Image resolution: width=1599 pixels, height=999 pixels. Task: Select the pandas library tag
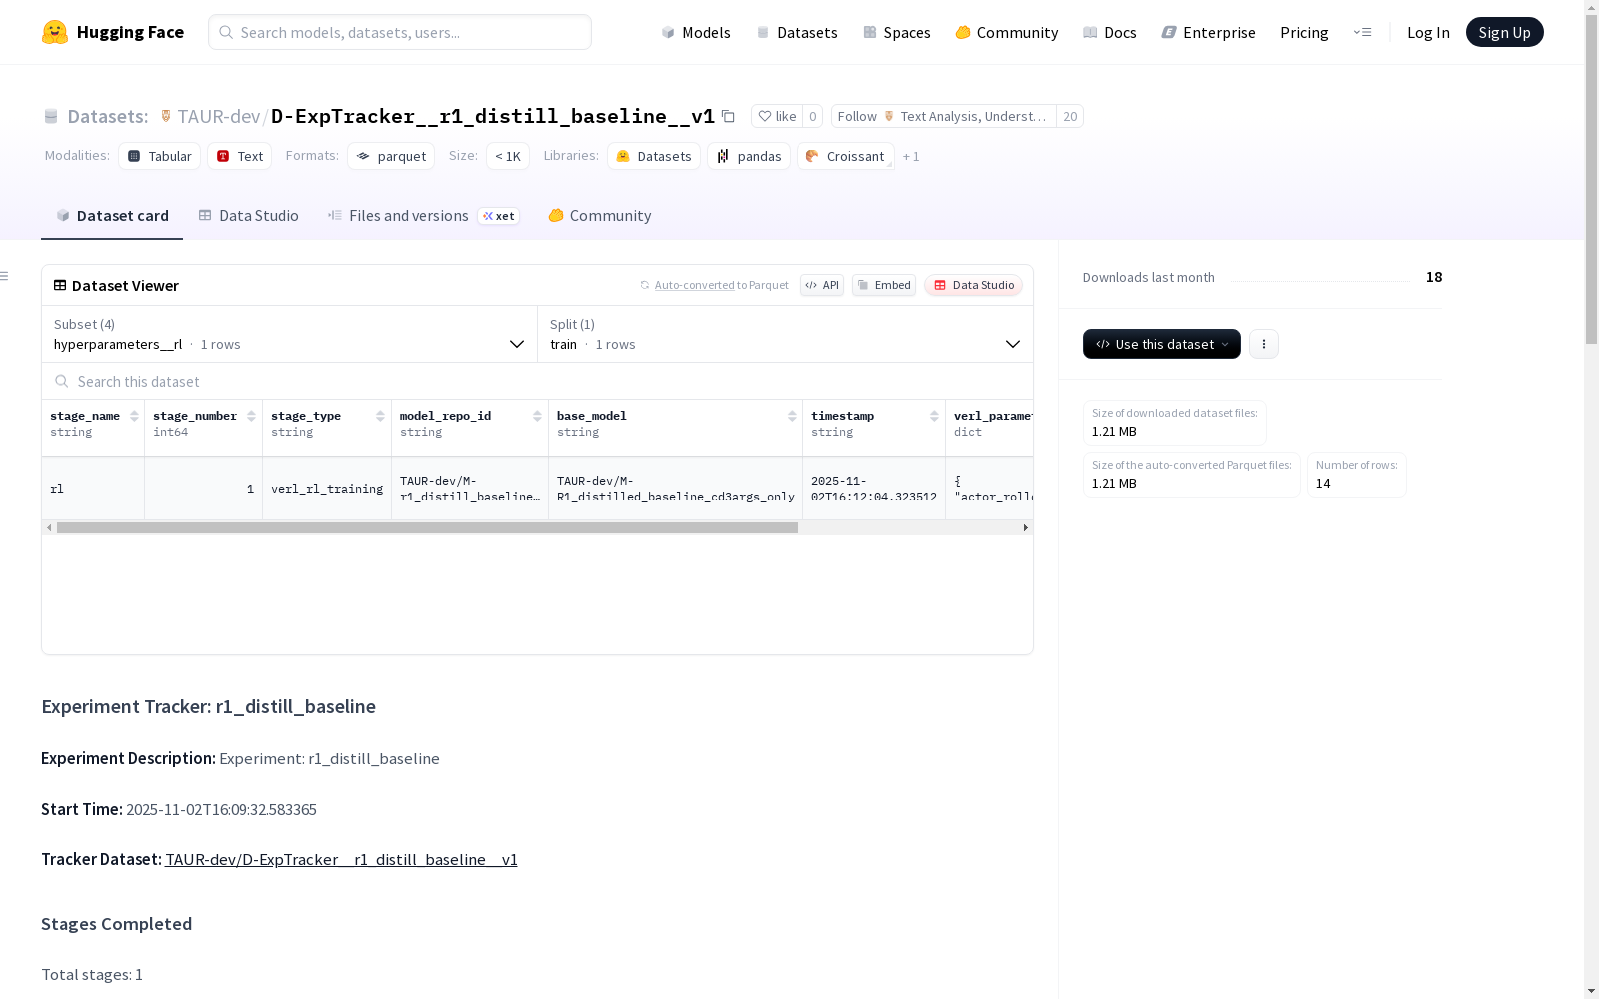tap(749, 156)
